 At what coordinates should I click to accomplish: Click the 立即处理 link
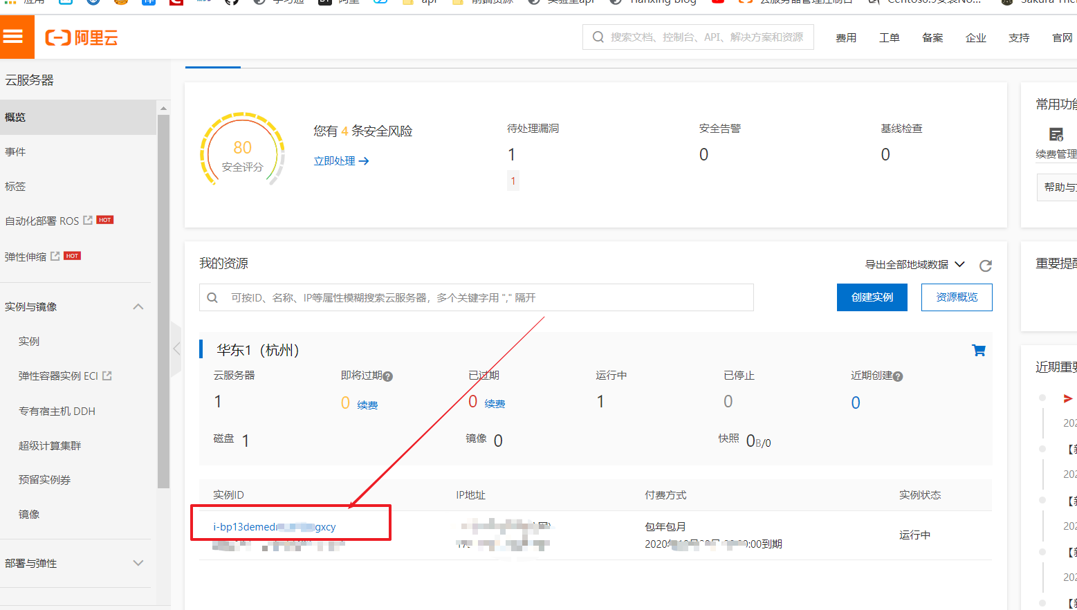(335, 160)
